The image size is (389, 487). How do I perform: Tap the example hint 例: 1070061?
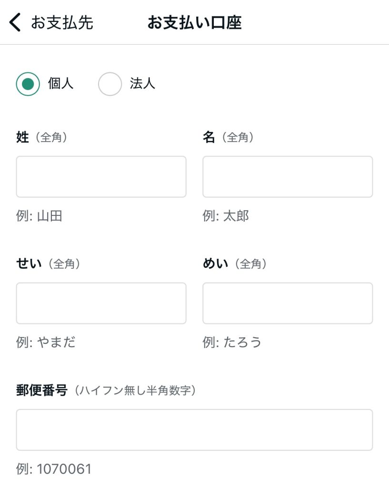tap(54, 469)
